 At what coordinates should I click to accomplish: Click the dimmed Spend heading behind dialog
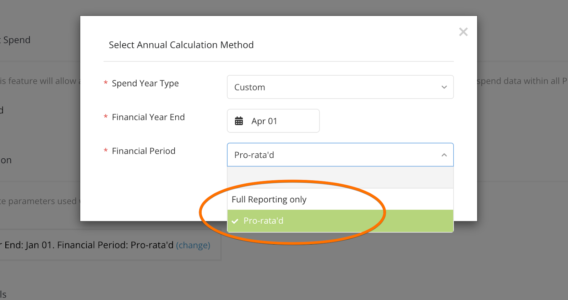coord(16,40)
